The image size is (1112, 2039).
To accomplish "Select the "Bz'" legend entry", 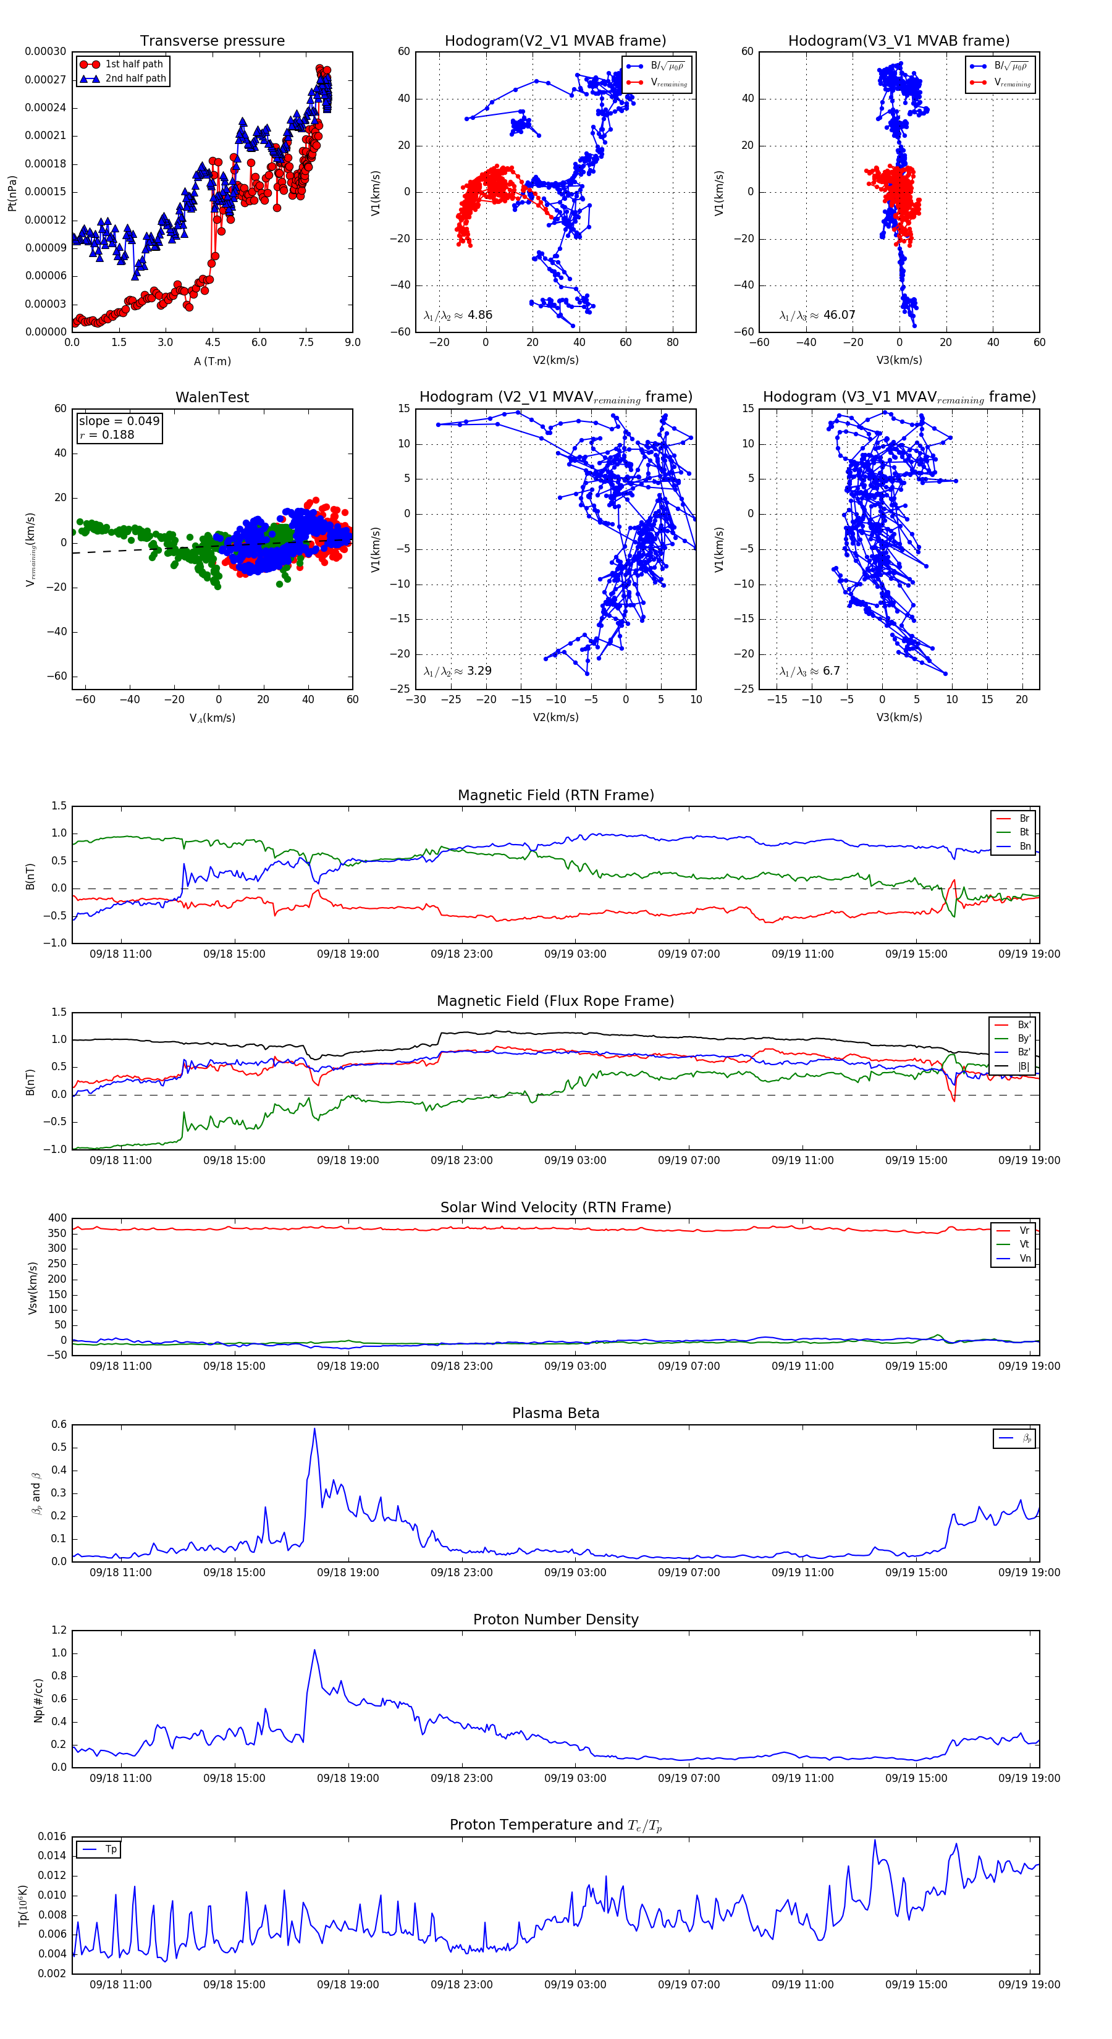I will (x=1013, y=1052).
